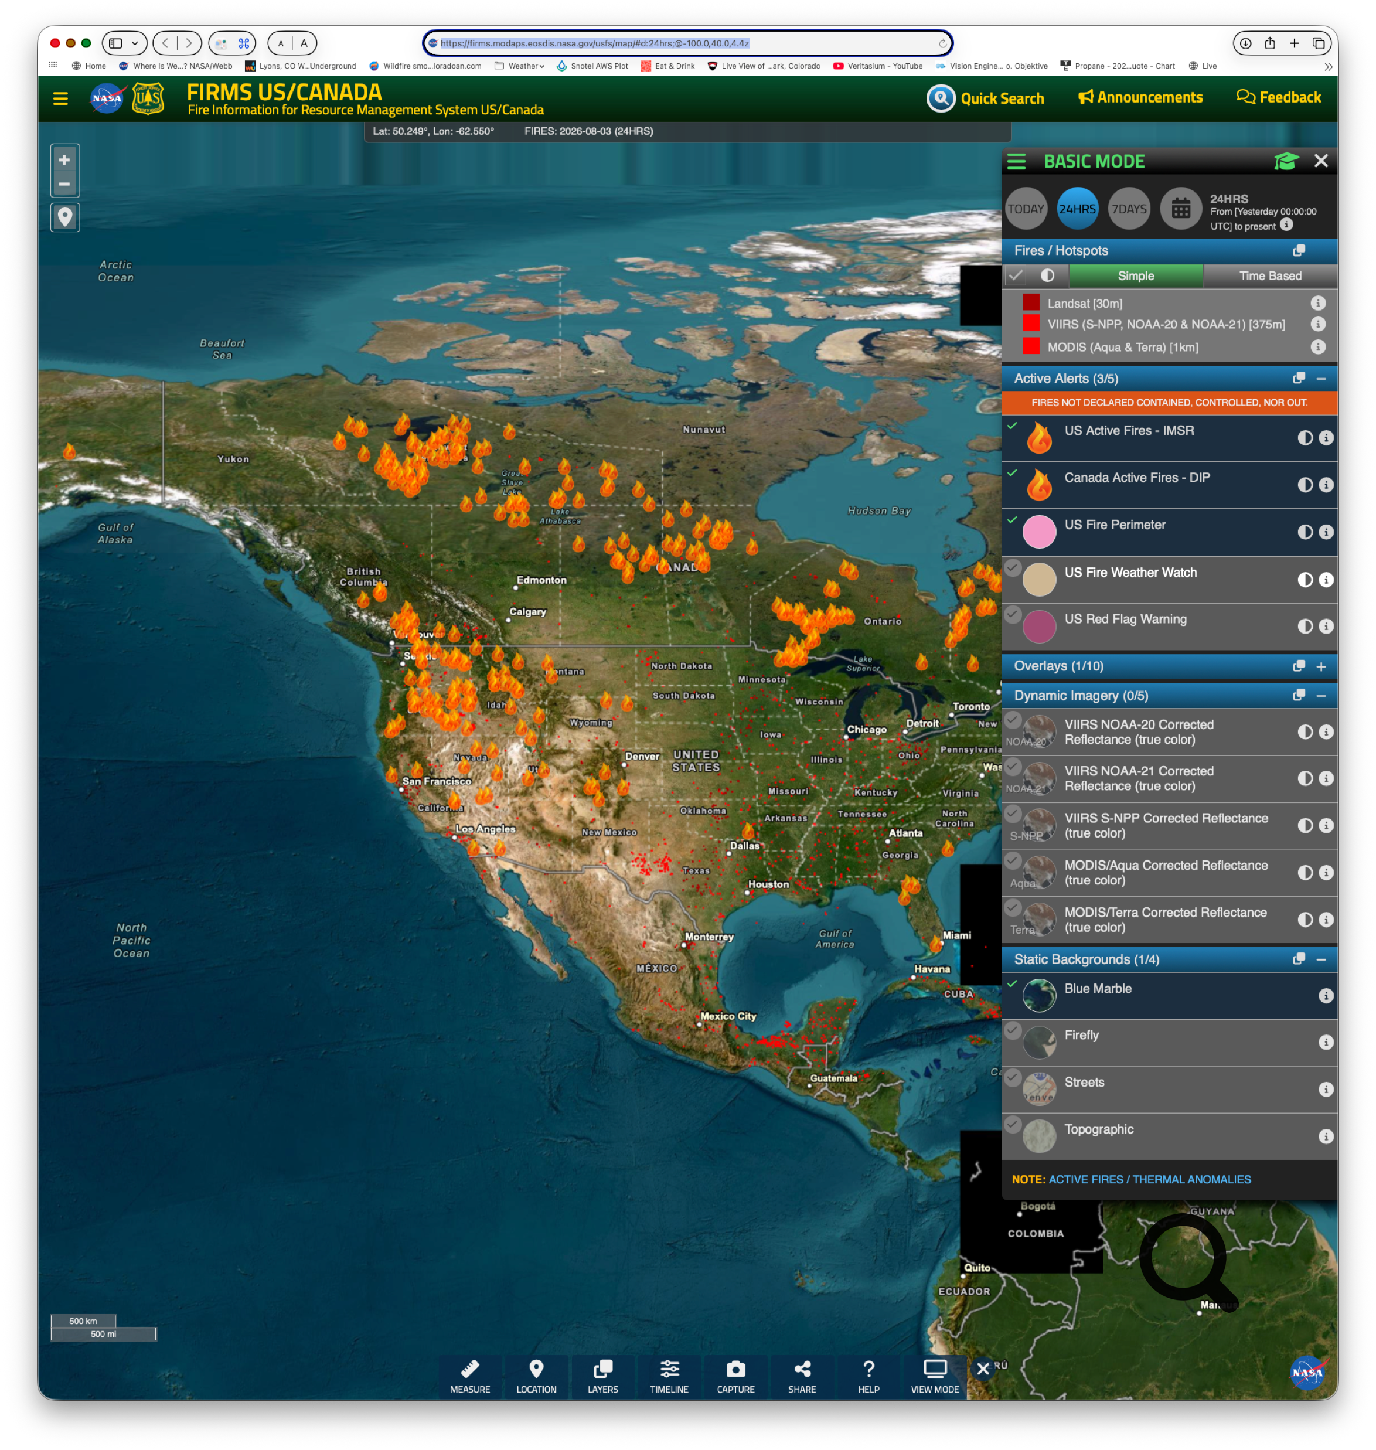Open the Safari sidebar dropdown arrow

click(135, 43)
